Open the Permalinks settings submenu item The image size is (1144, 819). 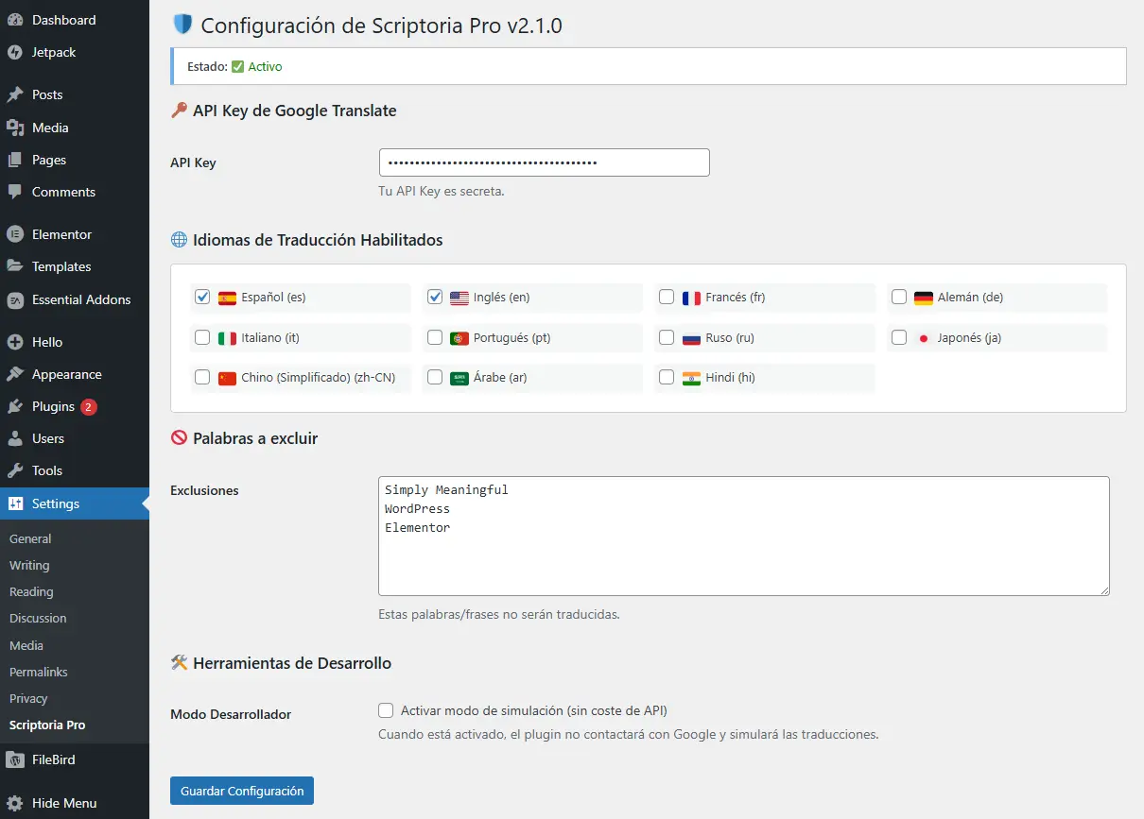click(39, 672)
